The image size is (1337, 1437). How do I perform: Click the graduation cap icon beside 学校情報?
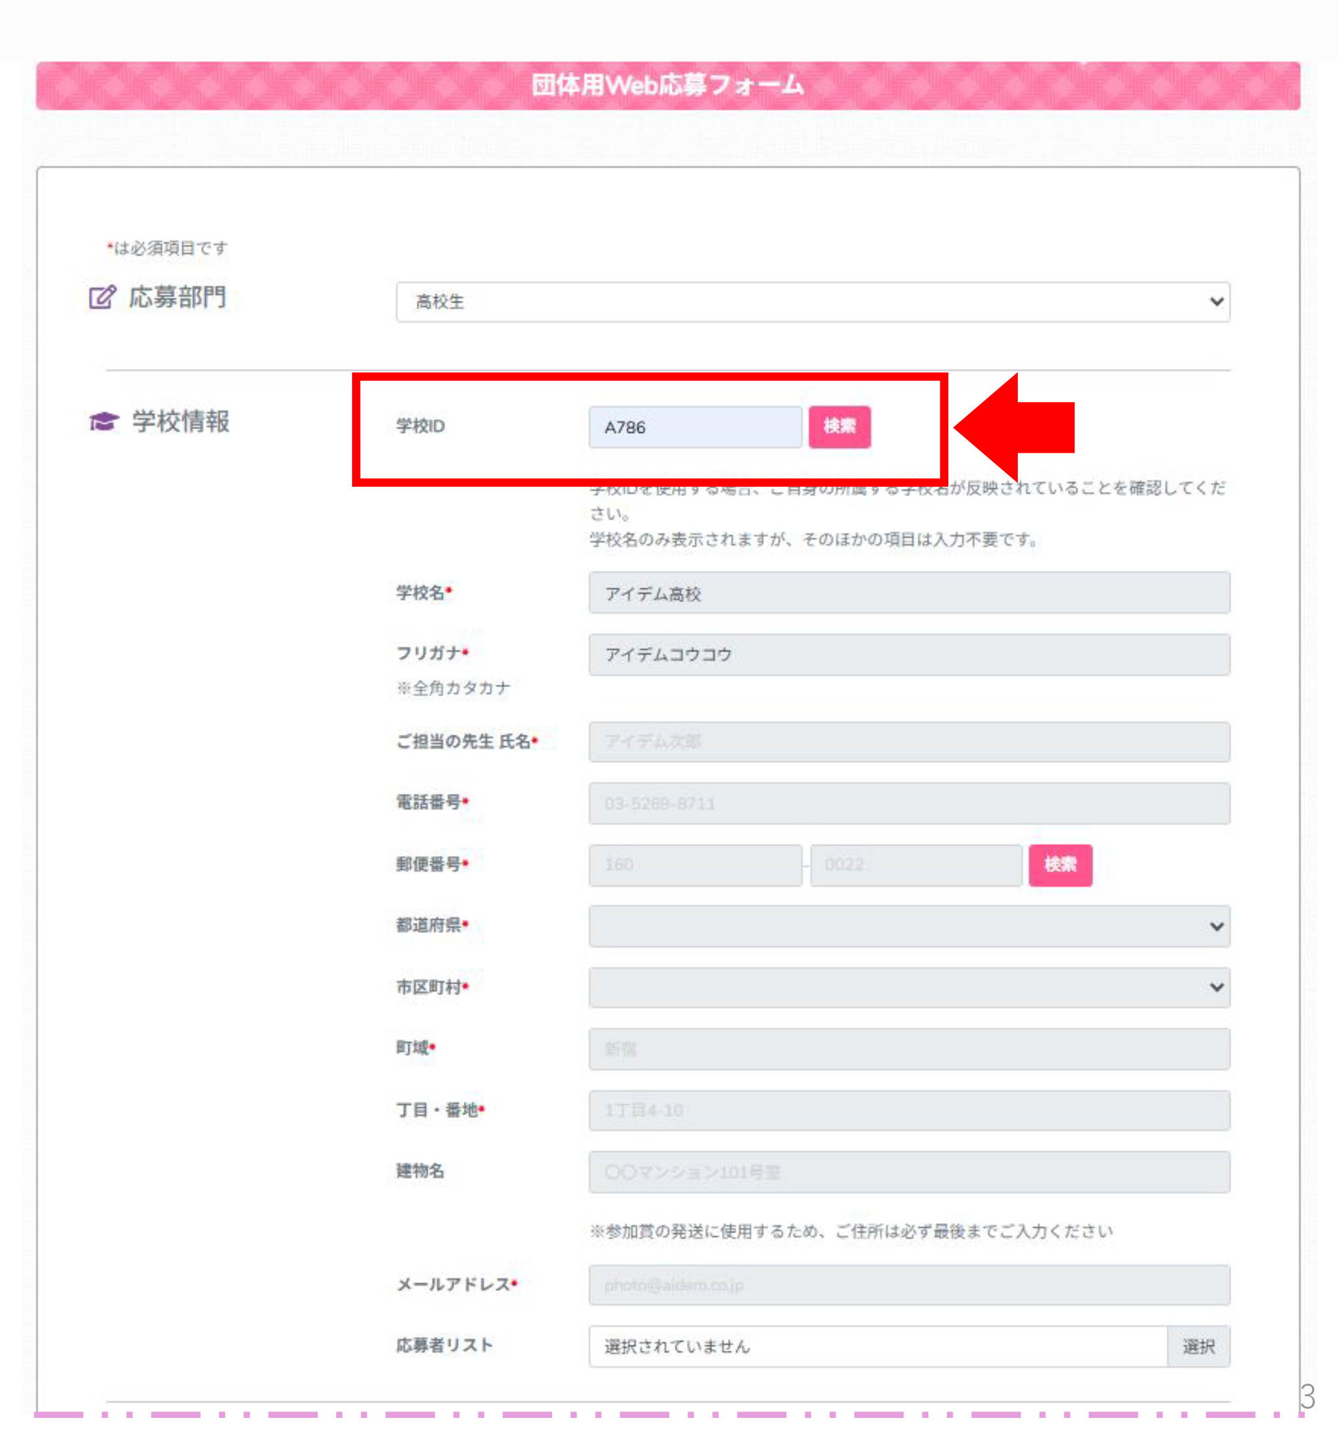(x=104, y=420)
